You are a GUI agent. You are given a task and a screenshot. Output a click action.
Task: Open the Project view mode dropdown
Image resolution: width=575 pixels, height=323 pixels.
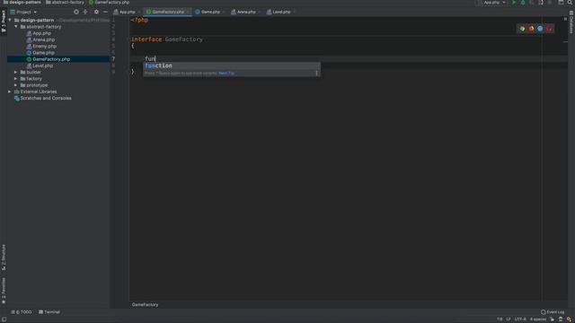[x=23, y=12]
